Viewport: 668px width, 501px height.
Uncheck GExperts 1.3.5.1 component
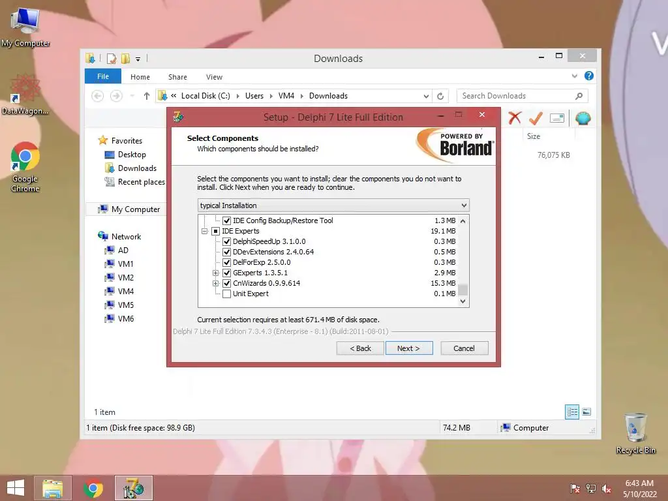point(226,273)
